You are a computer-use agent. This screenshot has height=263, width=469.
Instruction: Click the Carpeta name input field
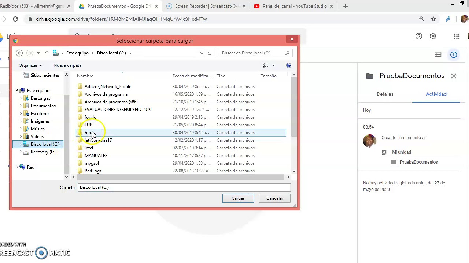184,187
